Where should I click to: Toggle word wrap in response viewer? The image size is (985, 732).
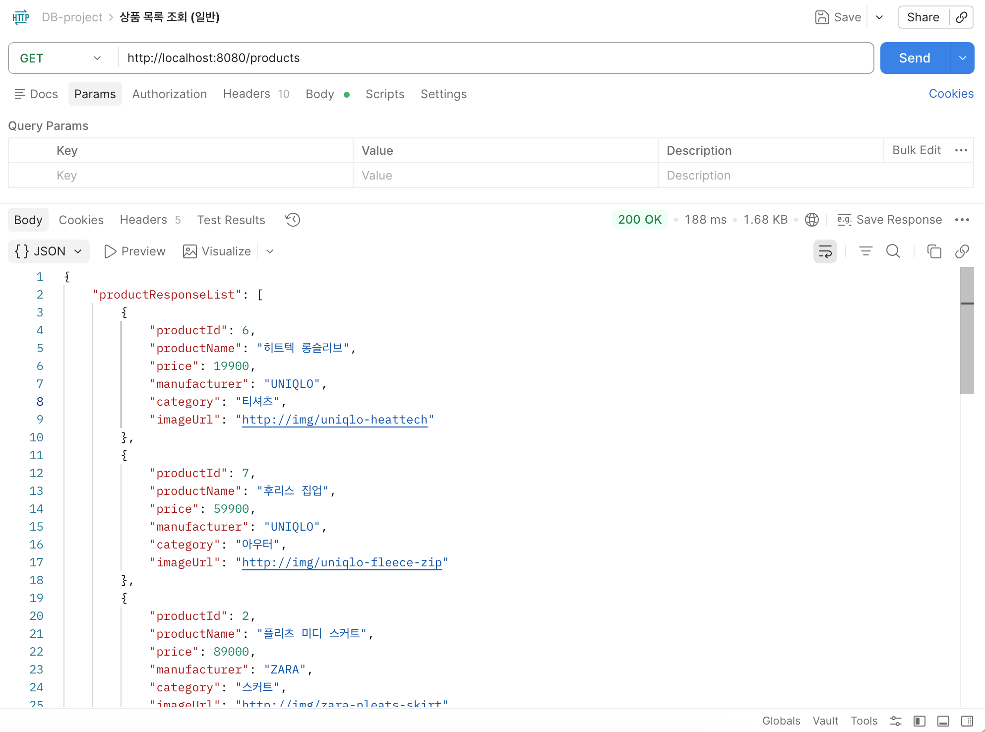825,251
